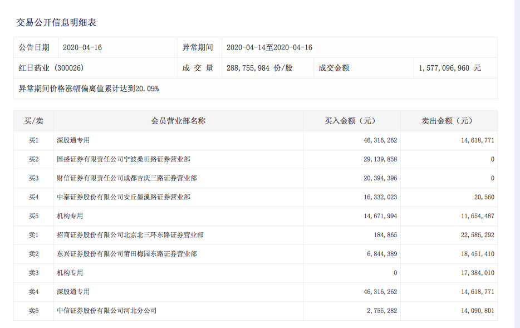The image size is (520, 328).
Task: Click the 交易公开信息明细表 page title
Action: [x=56, y=23]
